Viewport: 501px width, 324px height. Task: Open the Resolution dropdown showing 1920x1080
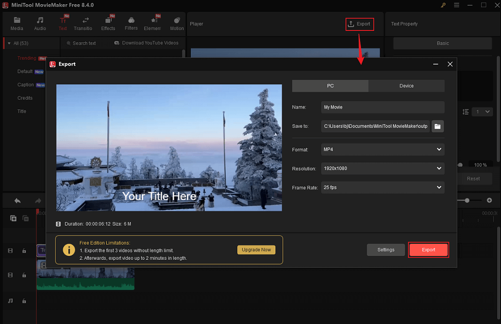click(x=382, y=168)
